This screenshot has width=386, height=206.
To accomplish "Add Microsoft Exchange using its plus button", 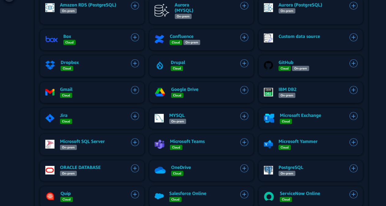I will point(354,116).
